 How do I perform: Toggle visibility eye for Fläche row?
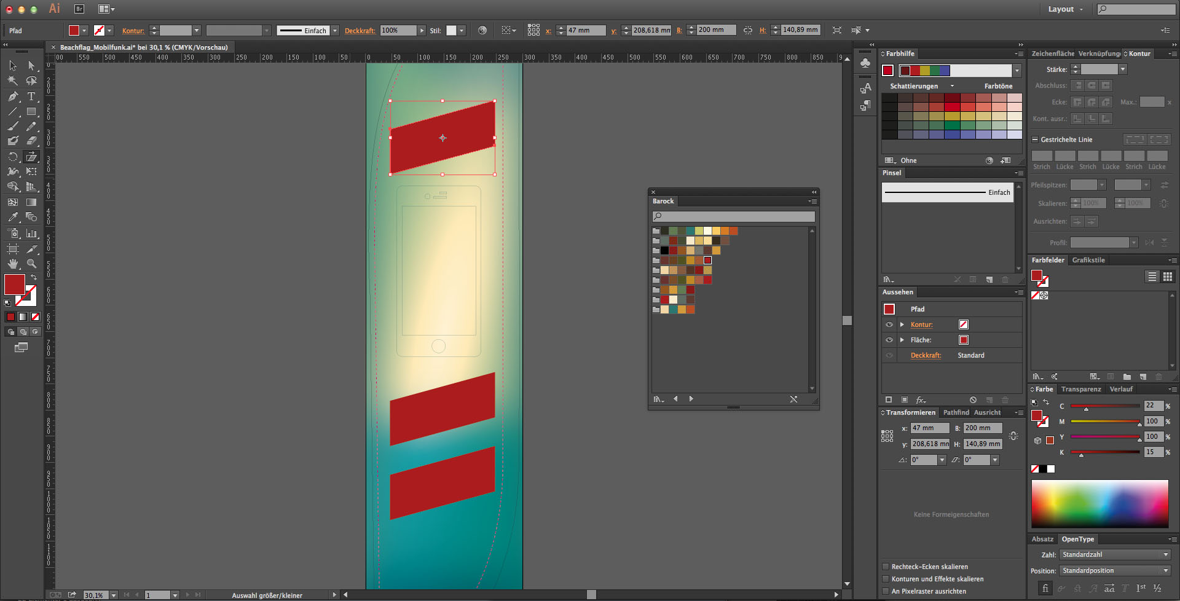coord(889,340)
